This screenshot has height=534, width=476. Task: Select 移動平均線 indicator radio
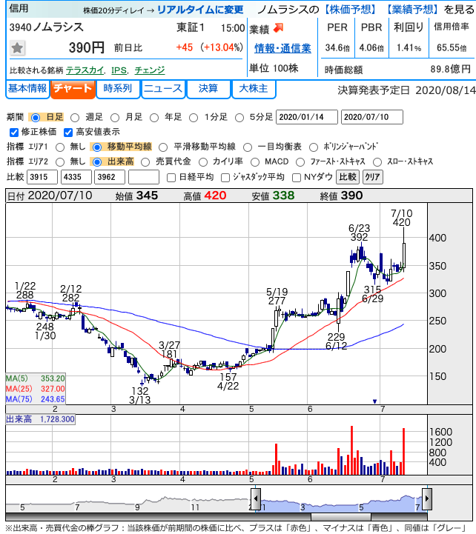[x=97, y=147]
